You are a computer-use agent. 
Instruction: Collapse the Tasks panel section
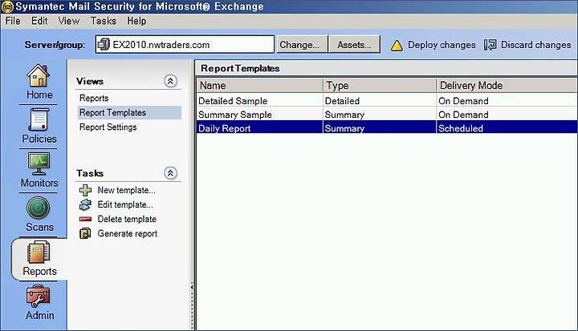[170, 173]
